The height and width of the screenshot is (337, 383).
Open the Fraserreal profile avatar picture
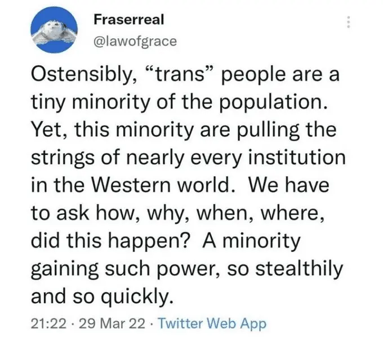[x=54, y=30]
